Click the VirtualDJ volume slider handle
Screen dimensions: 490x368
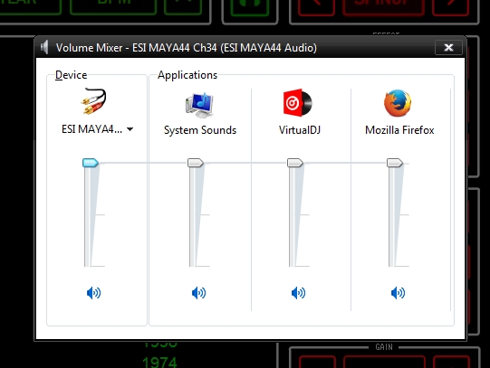(295, 163)
